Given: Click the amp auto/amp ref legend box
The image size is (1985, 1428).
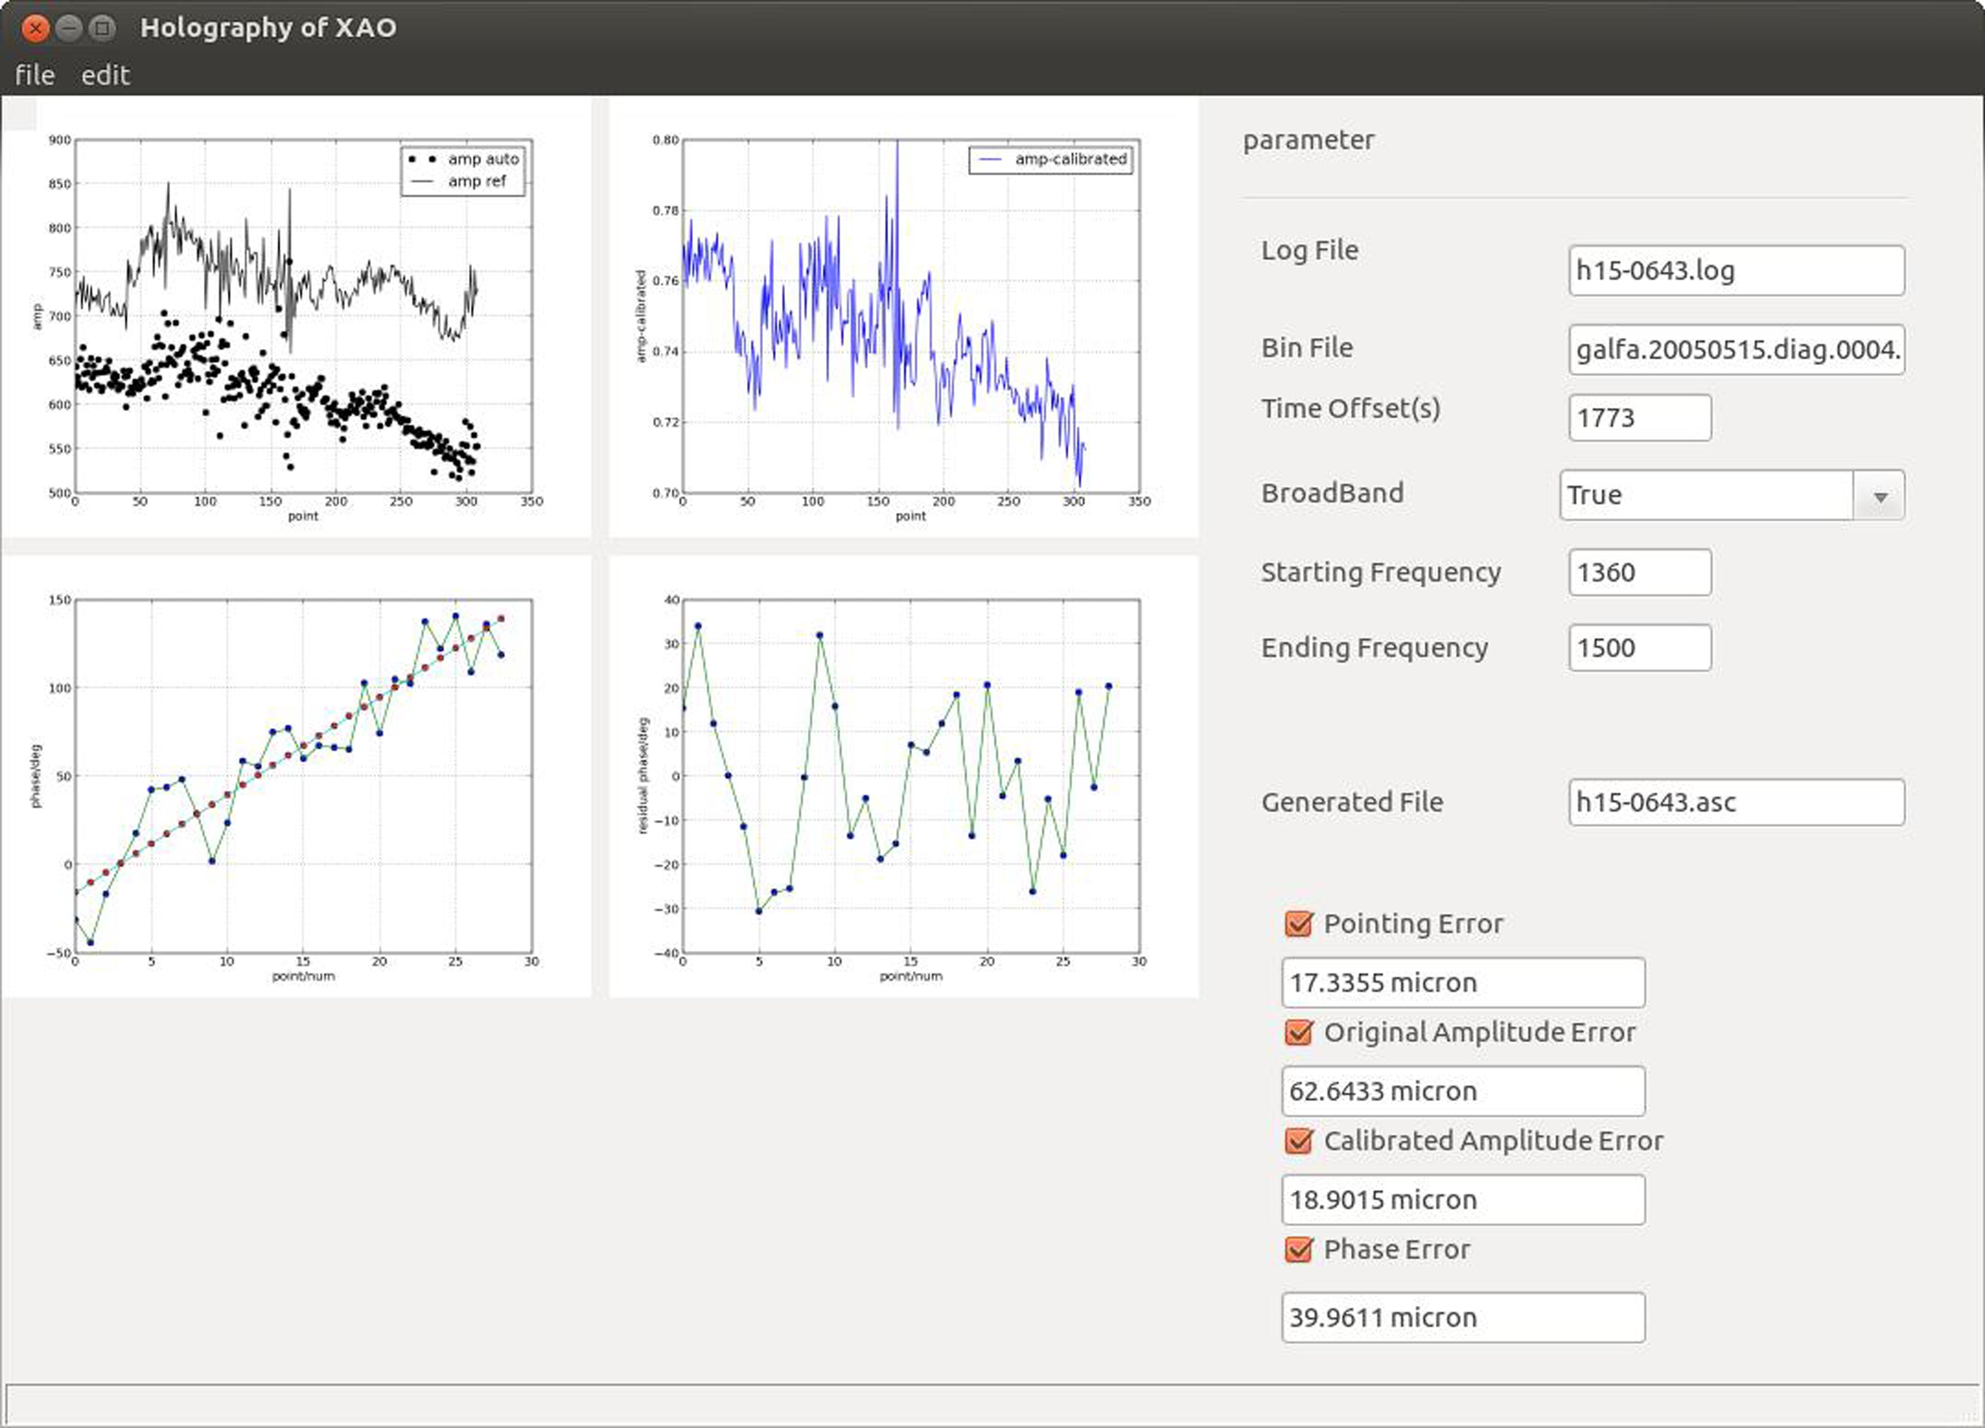Looking at the screenshot, I should [x=463, y=171].
